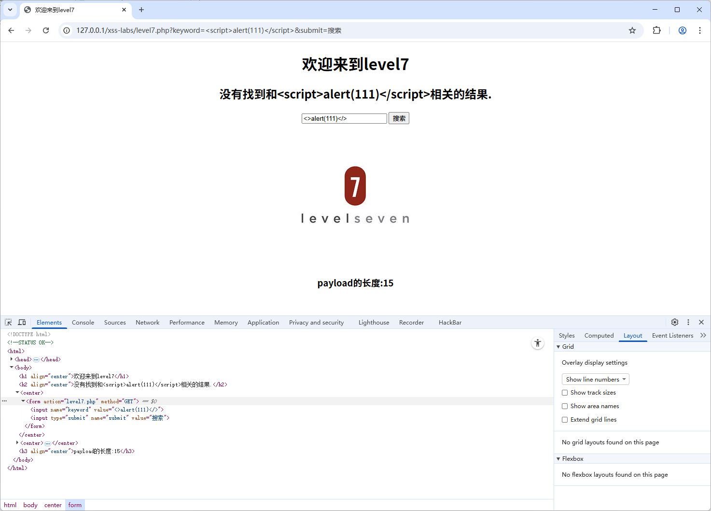Click body in the breadcrumb bar
The width and height of the screenshot is (711, 511).
tap(30, 505)
